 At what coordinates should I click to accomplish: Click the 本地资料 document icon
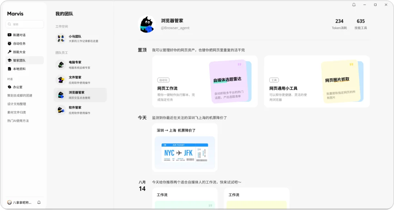coord(9,69)
